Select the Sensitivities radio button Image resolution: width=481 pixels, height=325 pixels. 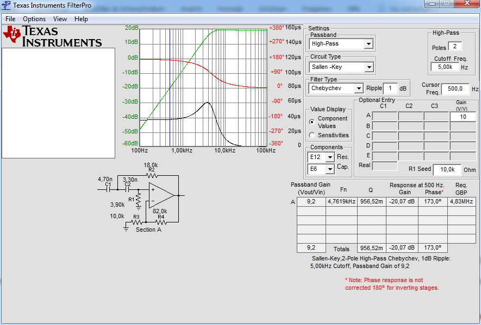(x=312, y=135)
